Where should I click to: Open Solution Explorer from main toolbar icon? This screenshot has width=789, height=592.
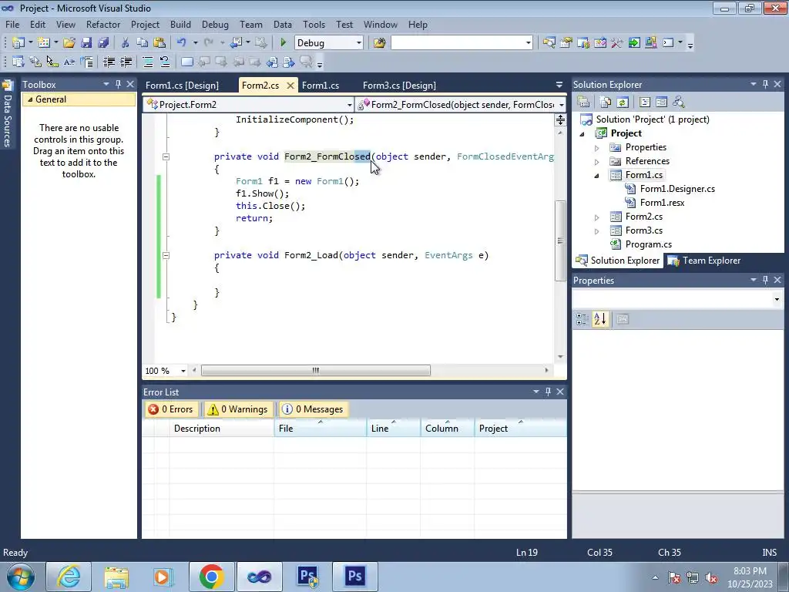(x=549, y=43)
